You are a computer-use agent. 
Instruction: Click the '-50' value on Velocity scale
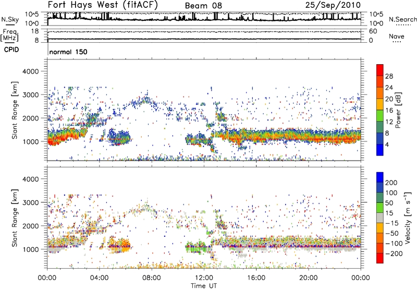392,233
